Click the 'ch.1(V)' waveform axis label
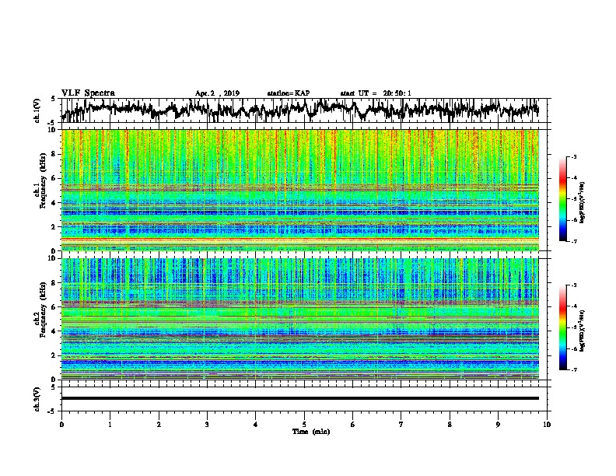The height and width of the screenshot is (476, 616). coord(37,110)
